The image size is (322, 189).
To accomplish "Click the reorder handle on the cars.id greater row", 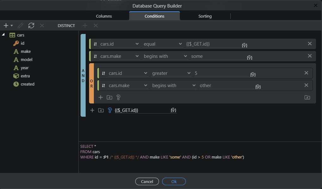I will pos(103,73).
